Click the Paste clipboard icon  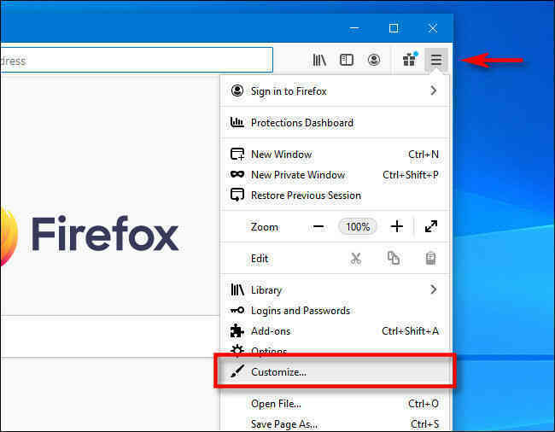pos(430,259)
